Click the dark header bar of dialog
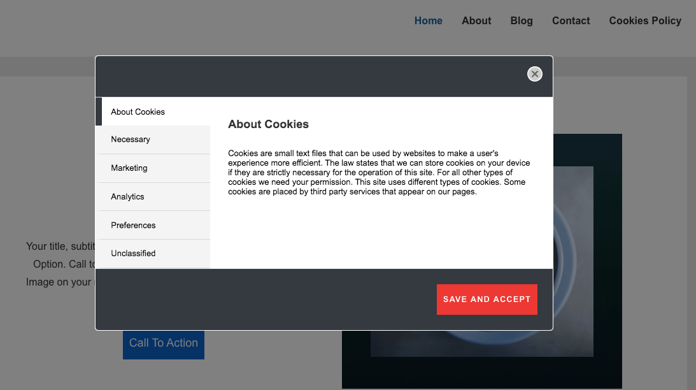This screenshot has height=390, width=696. point(311,76)
